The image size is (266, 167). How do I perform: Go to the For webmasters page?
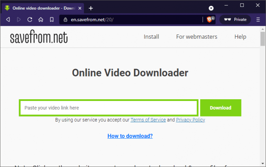tap(196, 37)
